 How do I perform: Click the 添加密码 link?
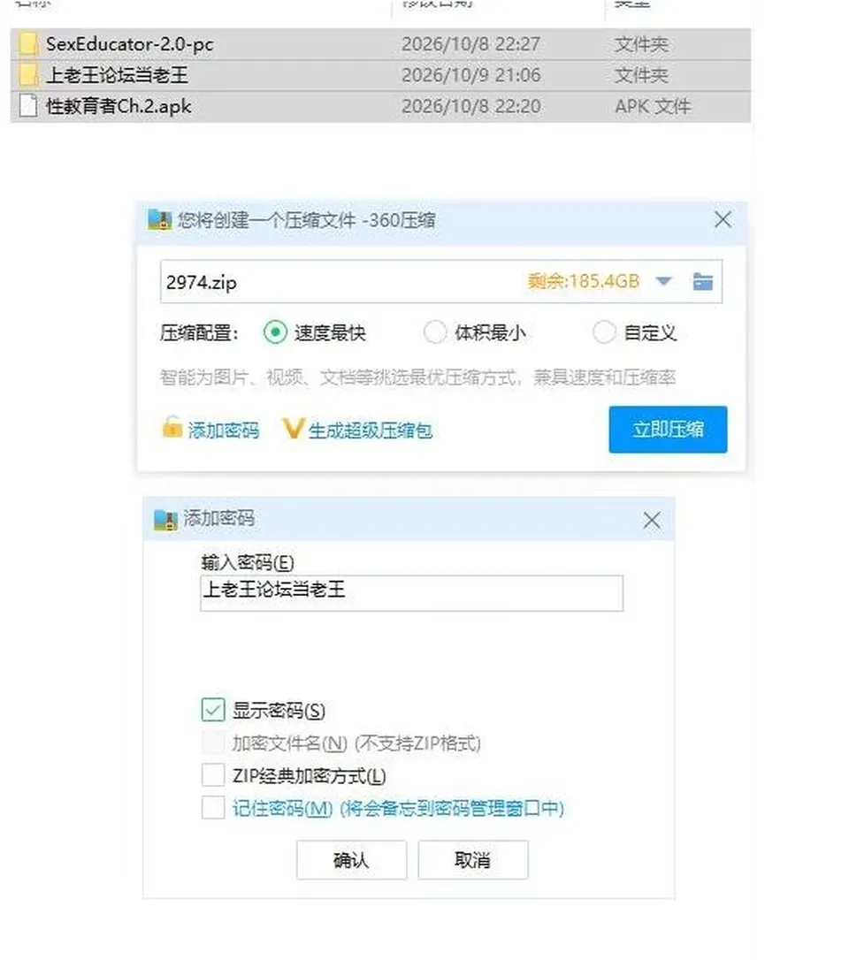tap(224, 430)
